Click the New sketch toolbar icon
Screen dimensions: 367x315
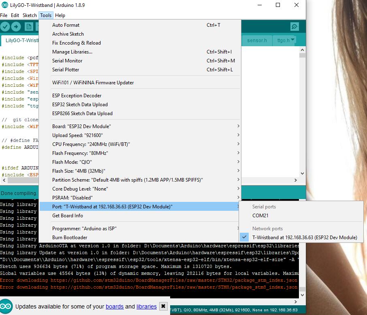tap(28, 26)
